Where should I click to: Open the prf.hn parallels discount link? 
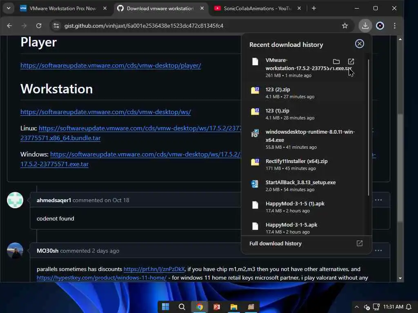[154, 269]
